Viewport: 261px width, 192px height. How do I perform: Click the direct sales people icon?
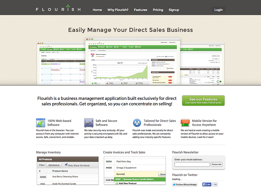[x=137, y=123]
